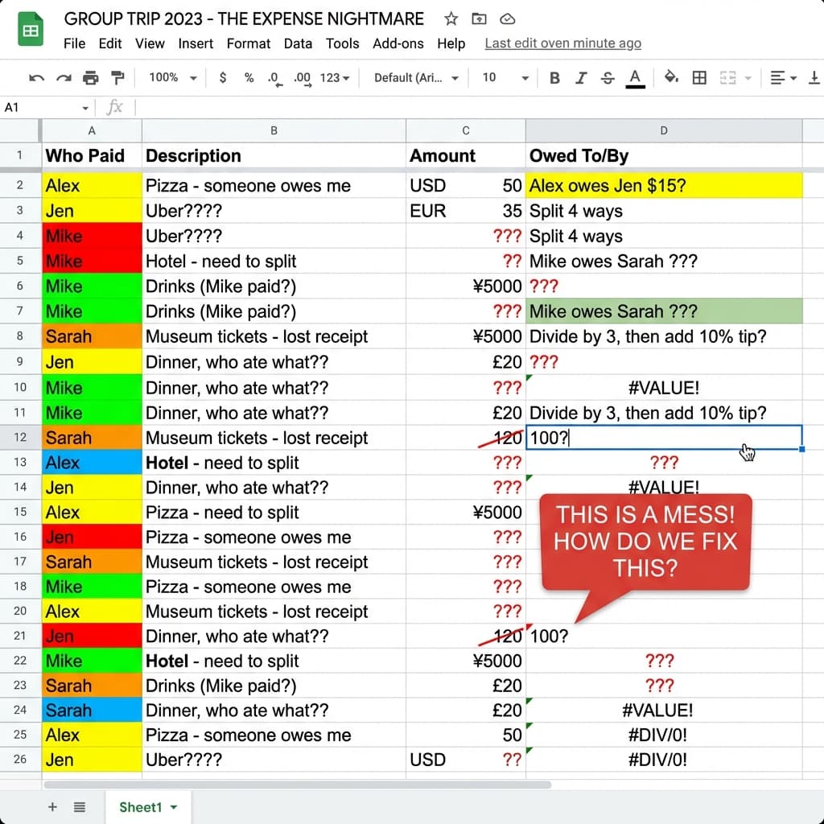The image size is (824, 824).
Task: Select the paint format tool
Action: pos(118,78)
